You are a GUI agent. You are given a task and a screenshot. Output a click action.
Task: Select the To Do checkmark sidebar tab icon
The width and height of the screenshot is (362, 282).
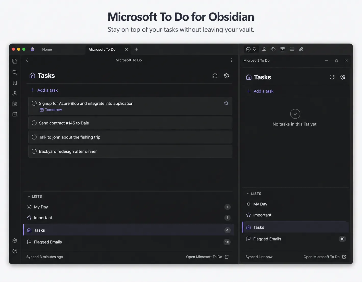tap(248, 49)
